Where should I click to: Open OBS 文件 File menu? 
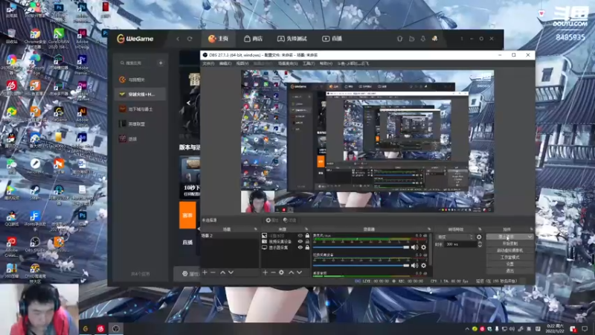coord(208,63)
